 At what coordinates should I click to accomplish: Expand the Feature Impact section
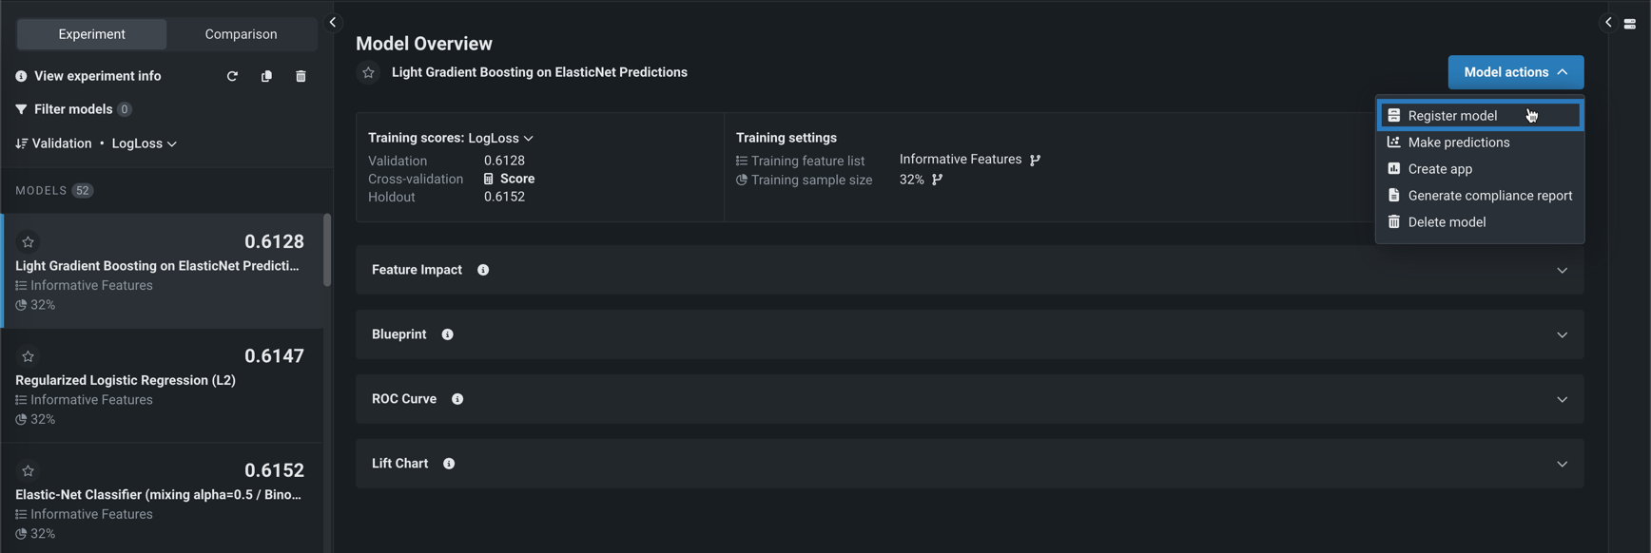1562,271
